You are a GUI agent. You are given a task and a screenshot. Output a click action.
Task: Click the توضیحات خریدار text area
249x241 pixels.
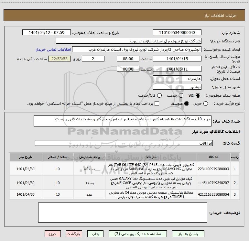(x=123, y=213)
